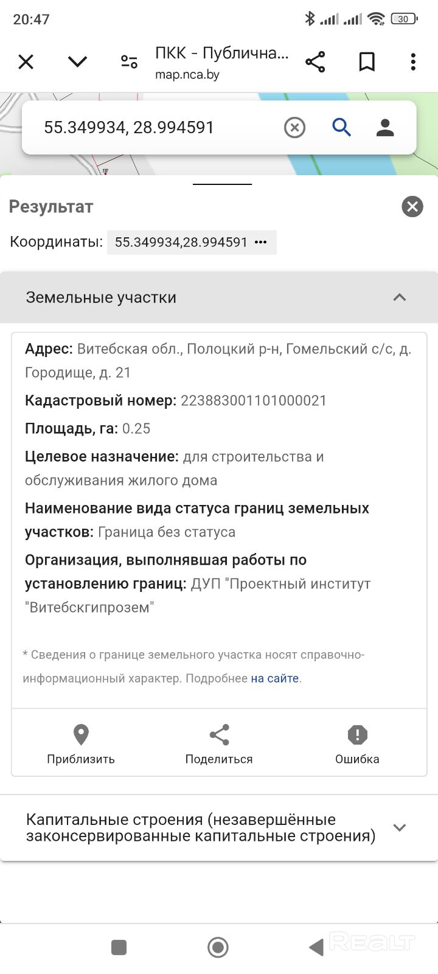Screen dimensions: 438x974
Task: Clear the coordinate search field
Action: tap(294, 128)
